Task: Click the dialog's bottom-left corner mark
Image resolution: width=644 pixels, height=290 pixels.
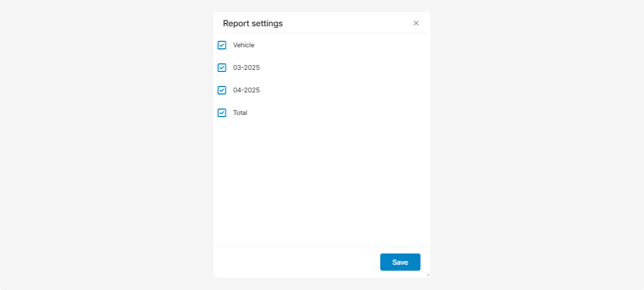Action: [x=215, y=275]
